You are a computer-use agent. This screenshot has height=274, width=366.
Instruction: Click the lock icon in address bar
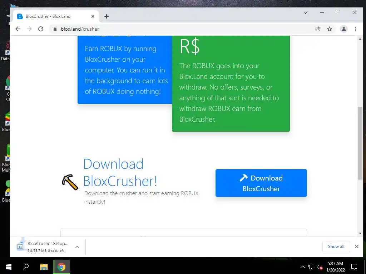[x=55, y=29]
